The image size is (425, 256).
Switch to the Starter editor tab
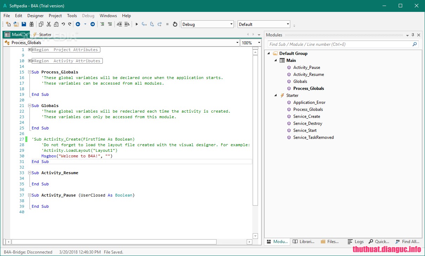45,35
